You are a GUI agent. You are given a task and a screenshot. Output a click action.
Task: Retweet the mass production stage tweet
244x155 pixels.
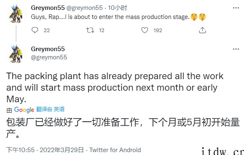(90, 30)
